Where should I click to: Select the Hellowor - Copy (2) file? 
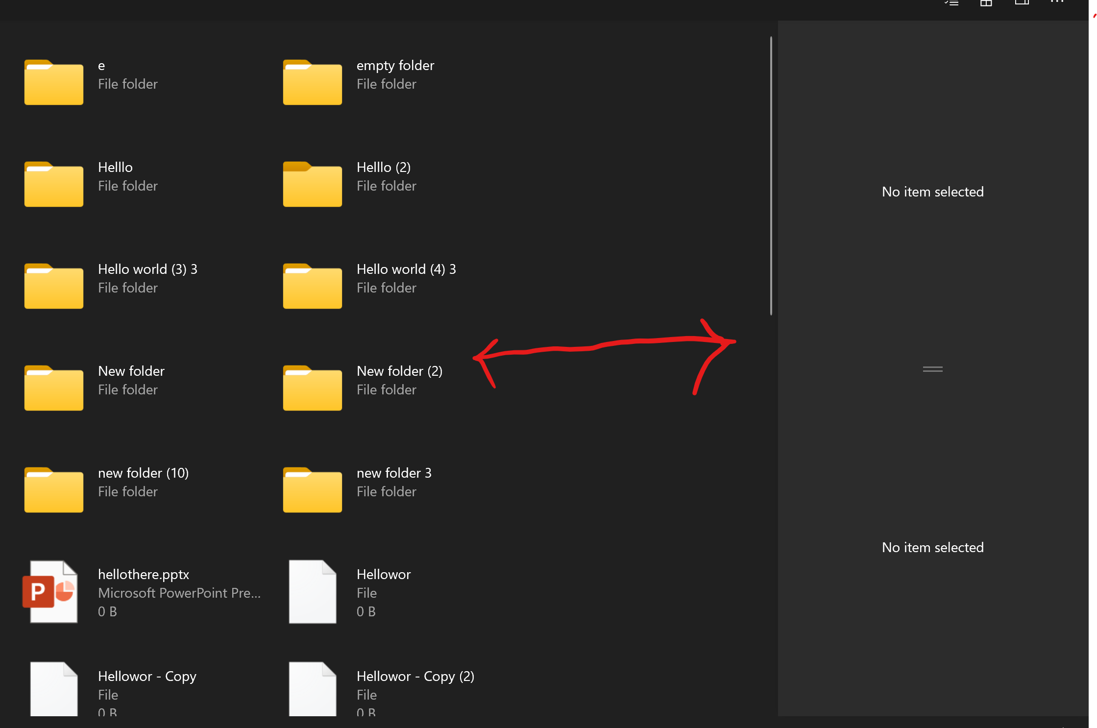[312, 688]
